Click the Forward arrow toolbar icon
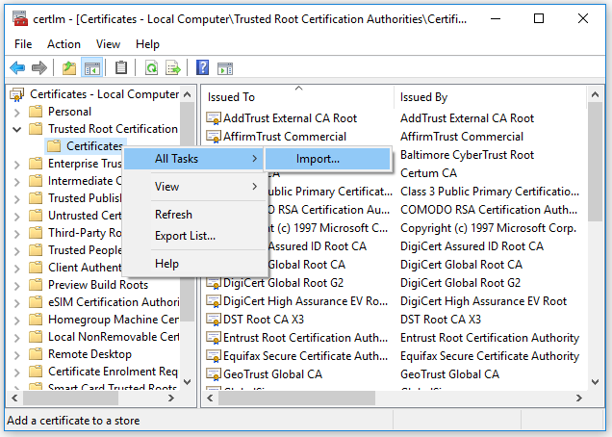Viewport: 612px width, 437px height. coord(38,67)
